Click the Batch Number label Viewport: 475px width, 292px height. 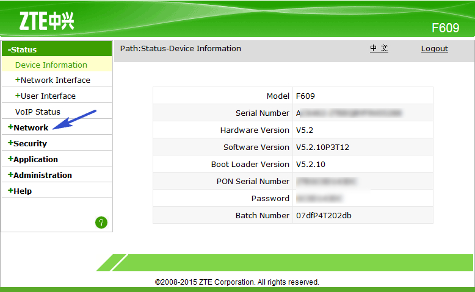[x=263, y=215]
